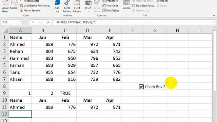Screen dimensions: 217x122
Task: Select cell E6 with value 776
Action: pos(110,72)
